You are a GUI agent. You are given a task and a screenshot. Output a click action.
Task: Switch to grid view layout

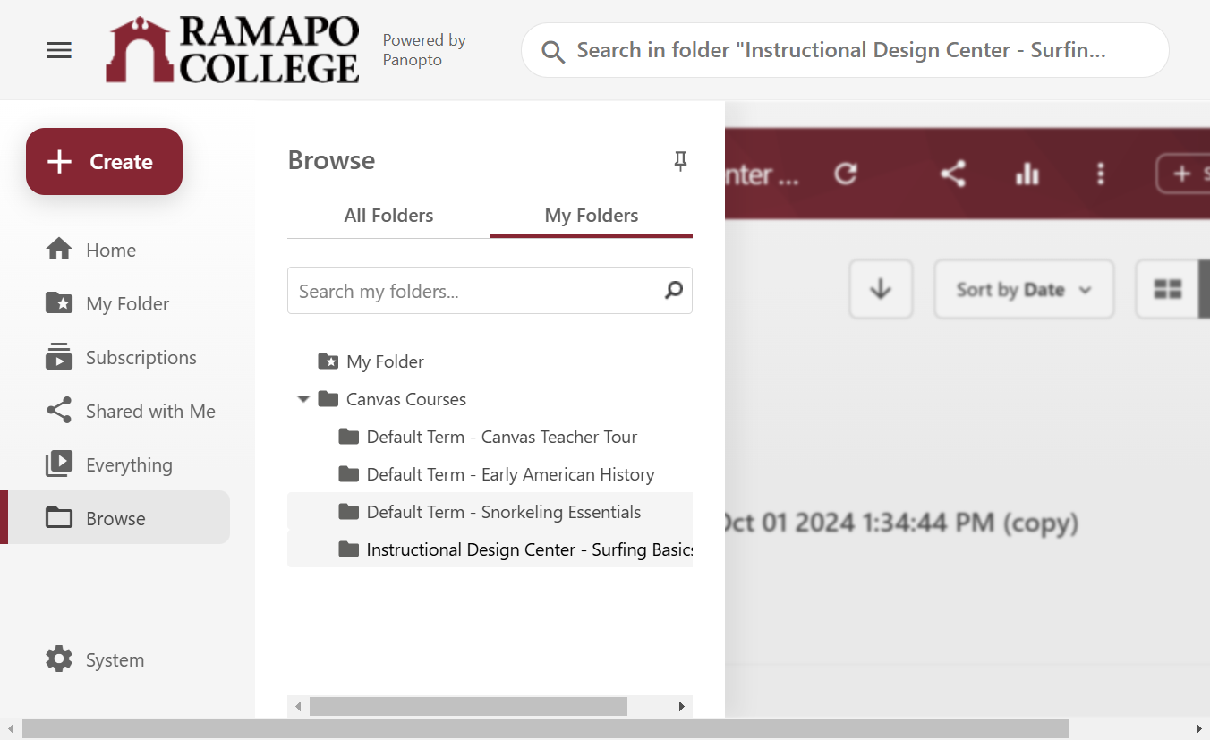tap(1168, 289)
